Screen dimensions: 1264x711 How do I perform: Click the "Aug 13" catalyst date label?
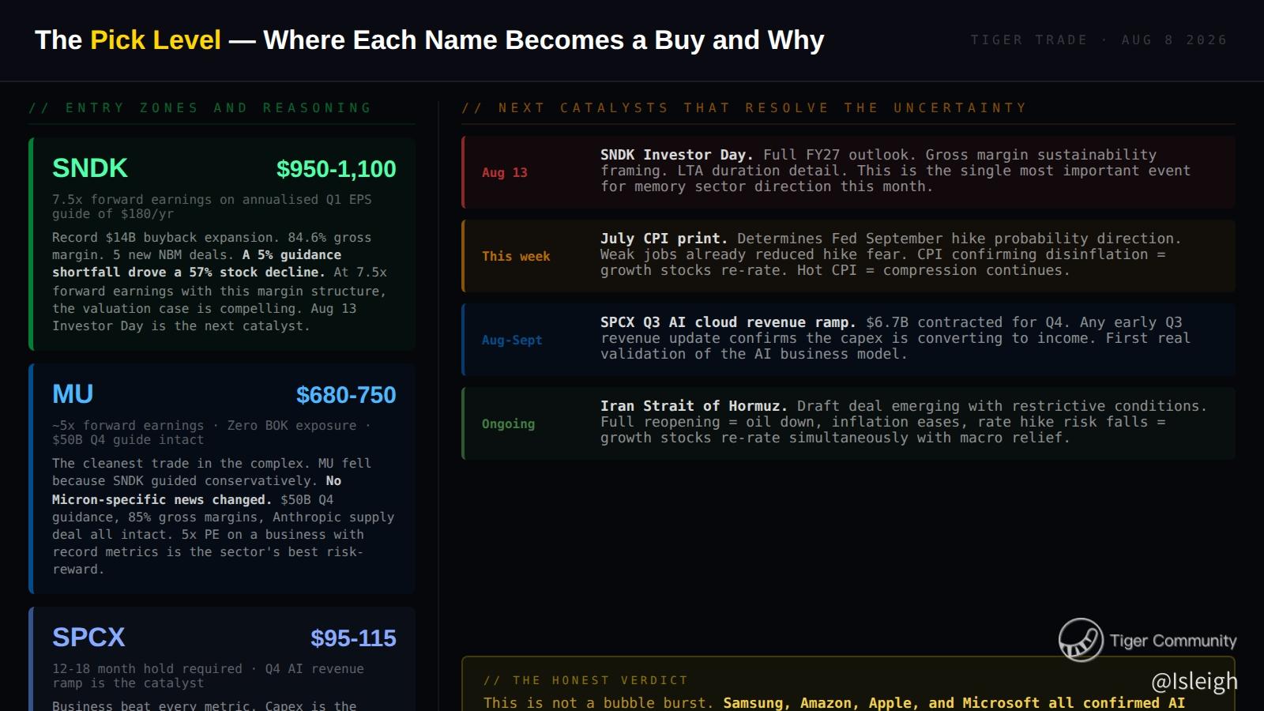[x=505, y=172]
